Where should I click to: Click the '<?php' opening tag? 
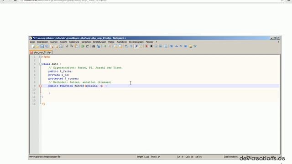[x=46, y=57]
